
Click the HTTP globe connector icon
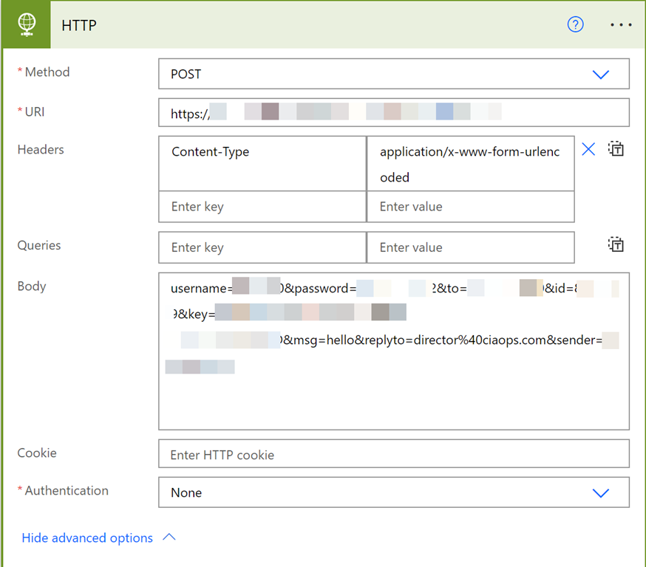pyautogui.click(x=27, y=25)
